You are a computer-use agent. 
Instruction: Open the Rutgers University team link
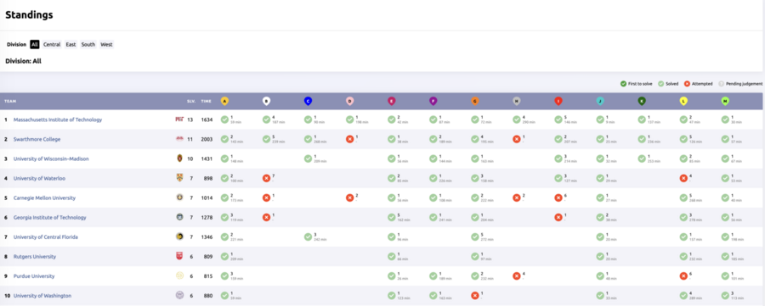click(x=35, y=256)
